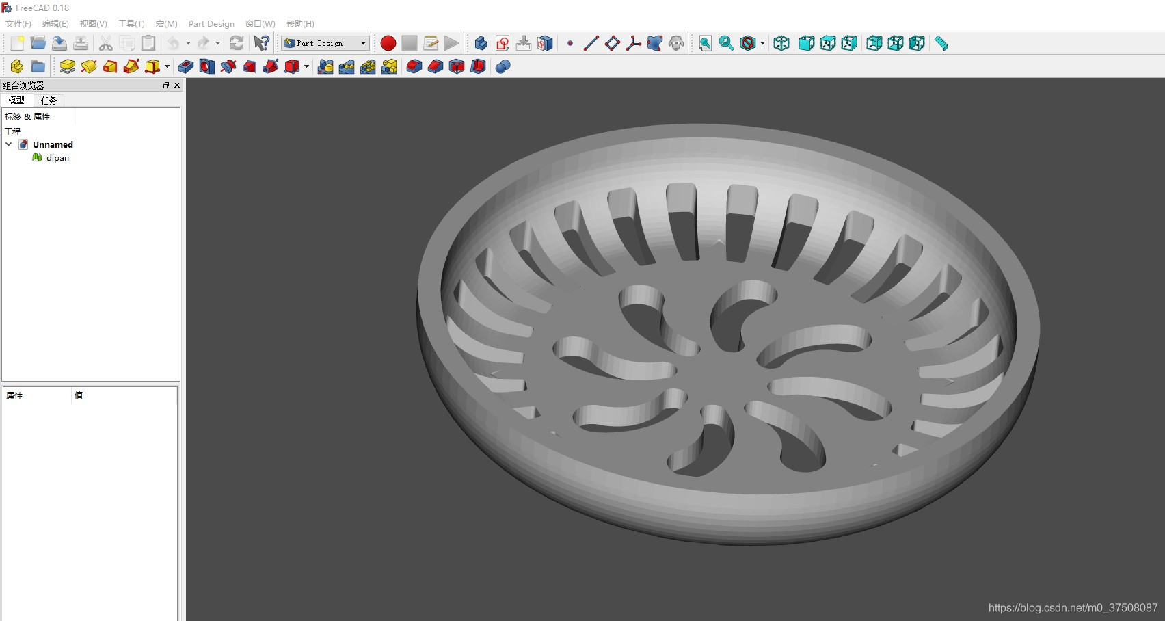Select the Polar pattern tool
Viewport: 1165px width, 621px height.
[368, 66]
